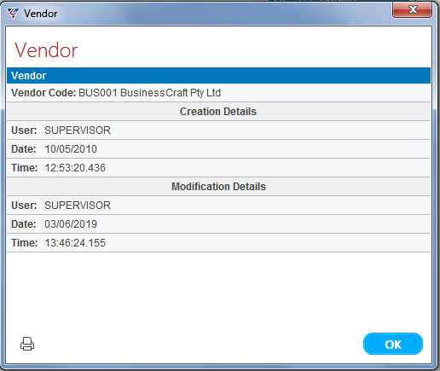The image size is (440, 371).
Task: Click the creation User SUPERVISOR row
Action: [x=218, y=130]
